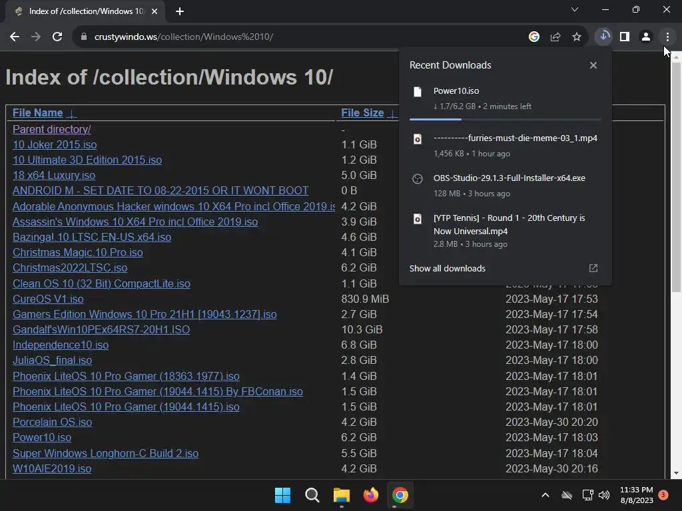Open taskbar Search
Image resolution: width=682 pixels, height=511 pixels.
point(312,495)
